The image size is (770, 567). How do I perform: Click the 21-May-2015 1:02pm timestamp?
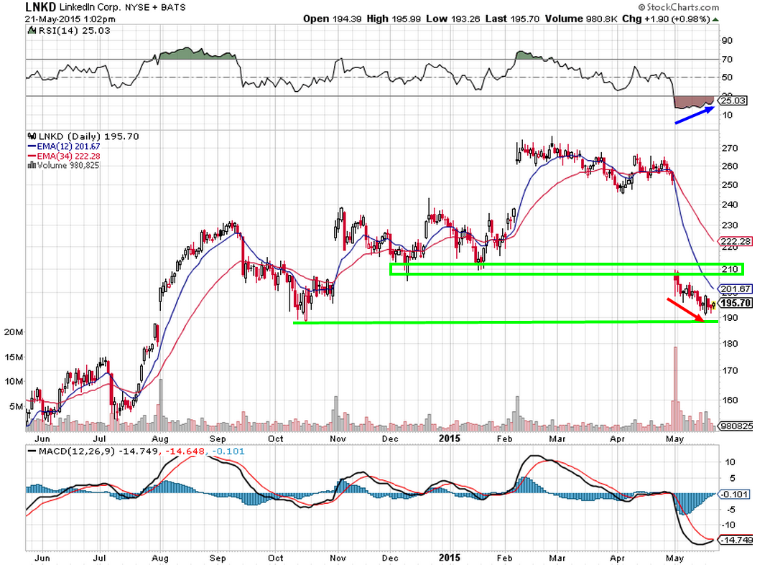tap(70, 19)
